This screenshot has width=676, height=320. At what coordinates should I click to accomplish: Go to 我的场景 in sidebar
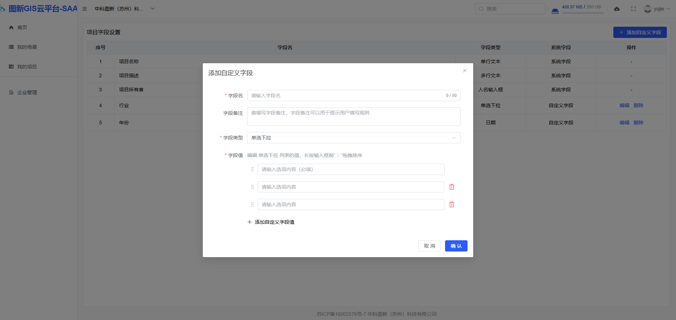27,47
